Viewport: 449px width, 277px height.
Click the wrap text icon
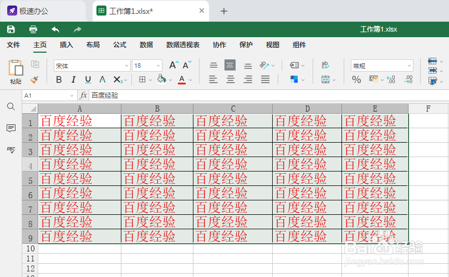click(x=325, y=65)
